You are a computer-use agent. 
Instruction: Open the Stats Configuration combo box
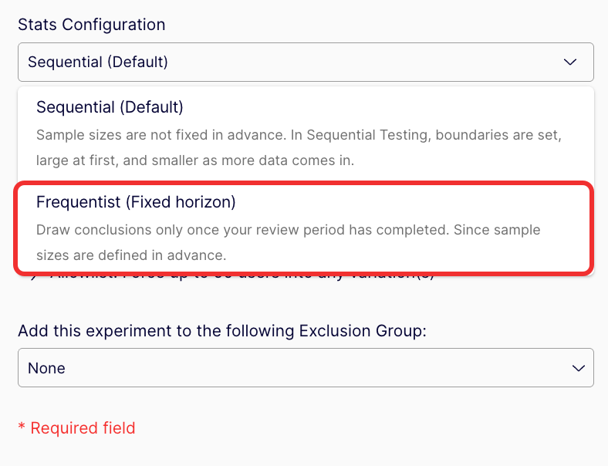(306, 62)
